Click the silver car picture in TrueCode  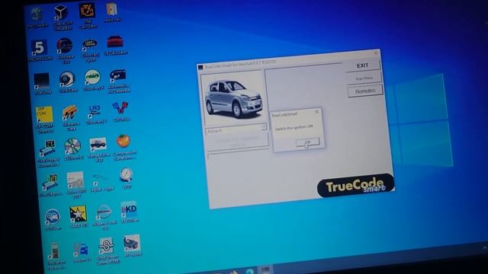[233, 99]
